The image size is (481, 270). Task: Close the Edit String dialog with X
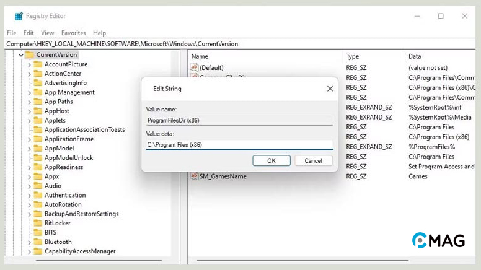tap(330, 89)
